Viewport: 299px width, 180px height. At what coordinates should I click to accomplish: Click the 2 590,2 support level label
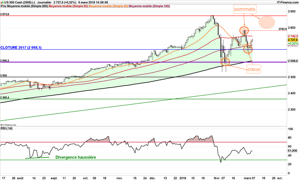[x=4, y=61]
